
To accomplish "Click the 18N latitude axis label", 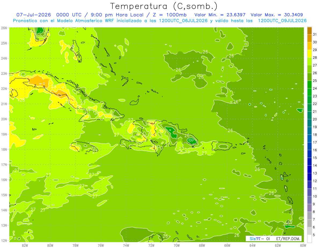I will tap(4, 149).
